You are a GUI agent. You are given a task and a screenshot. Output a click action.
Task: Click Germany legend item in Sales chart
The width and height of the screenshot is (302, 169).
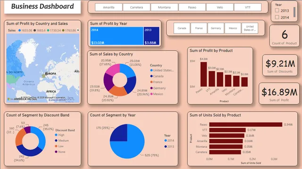(158, 88)
